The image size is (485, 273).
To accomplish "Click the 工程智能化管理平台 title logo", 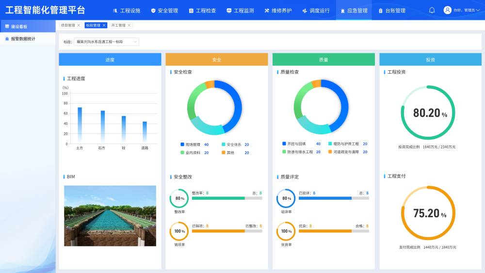I will pos(45,10).
